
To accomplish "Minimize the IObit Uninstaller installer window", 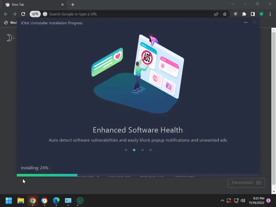I will coord(246,22).
